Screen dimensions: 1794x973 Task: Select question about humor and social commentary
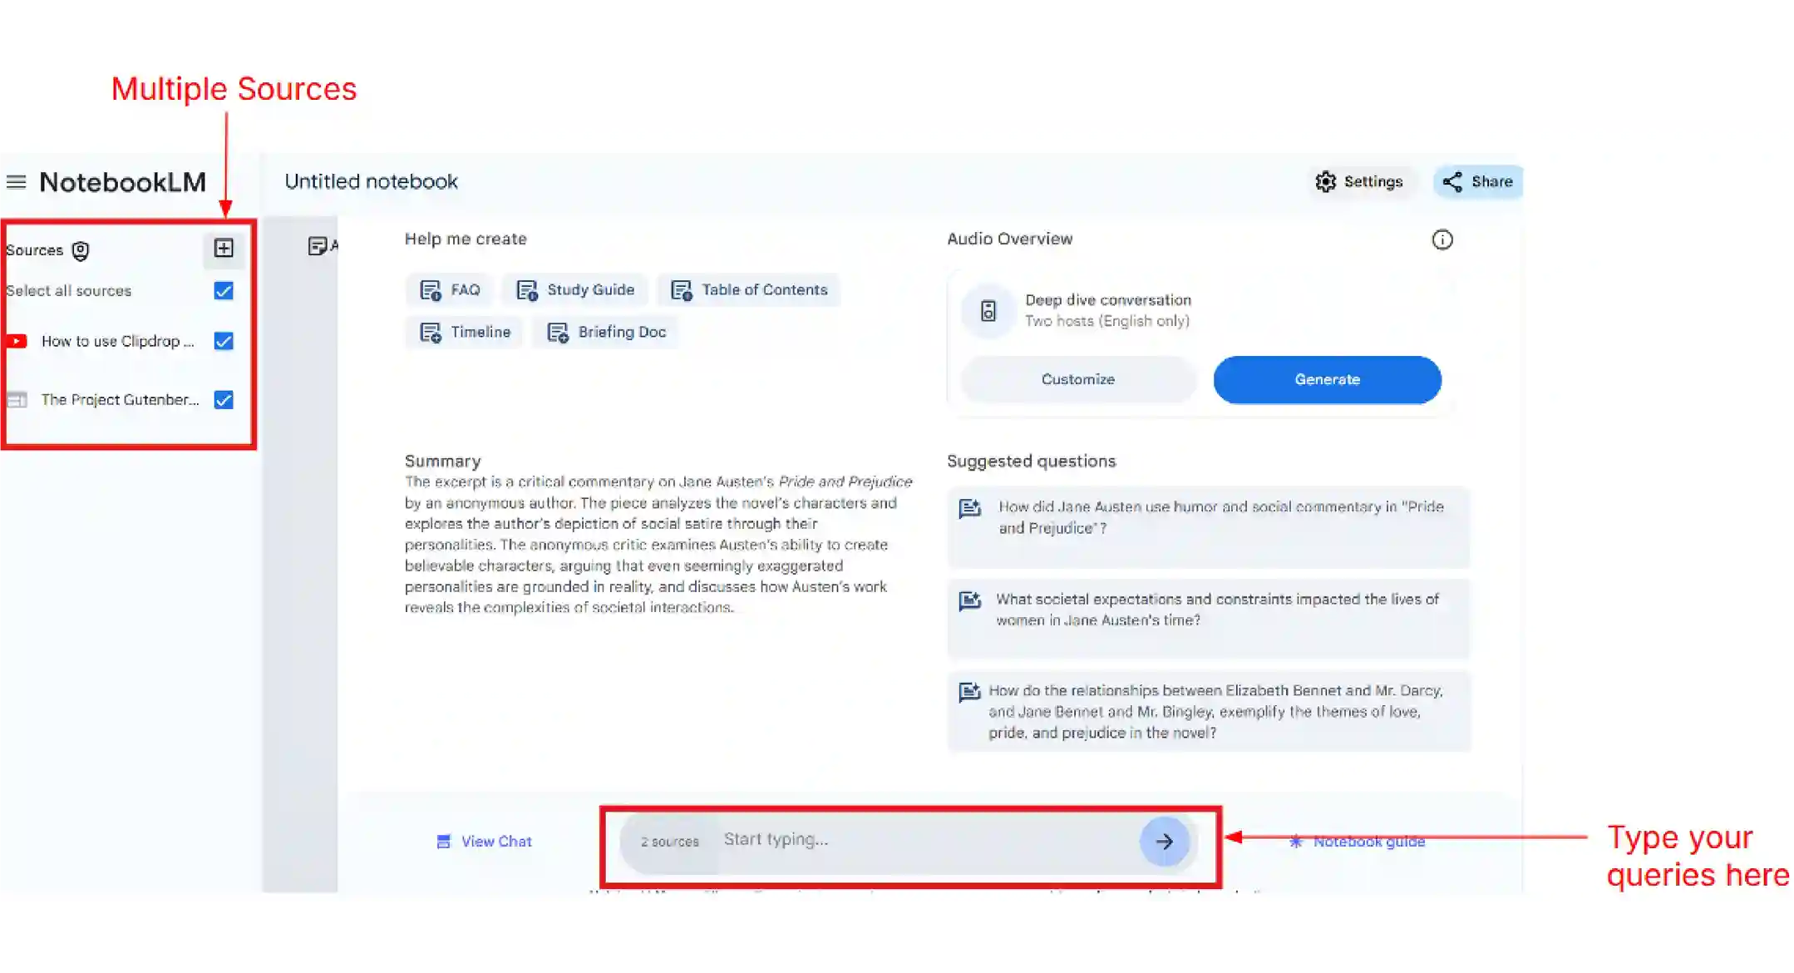pos(1209,527)
